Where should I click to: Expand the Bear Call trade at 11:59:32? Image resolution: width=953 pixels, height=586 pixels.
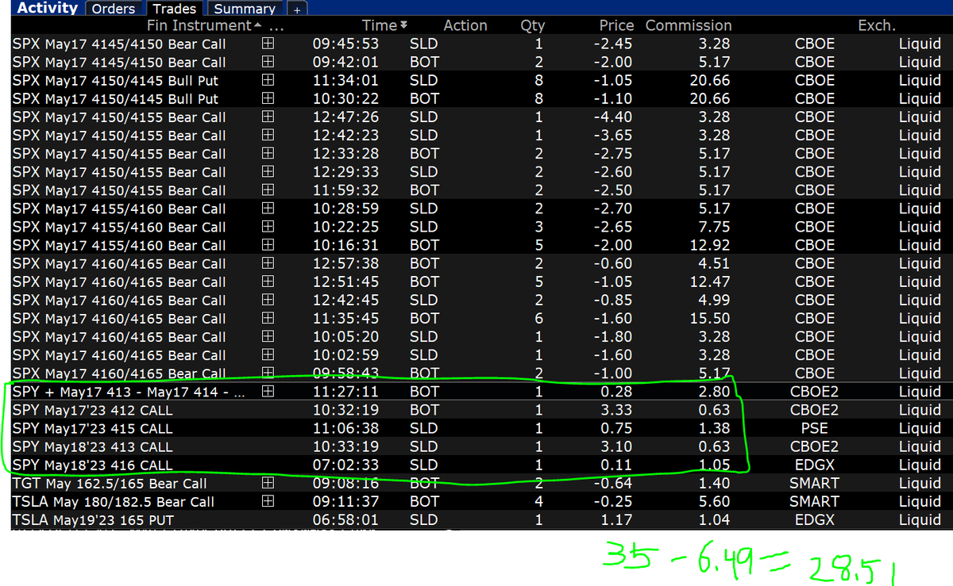(268, 190)
